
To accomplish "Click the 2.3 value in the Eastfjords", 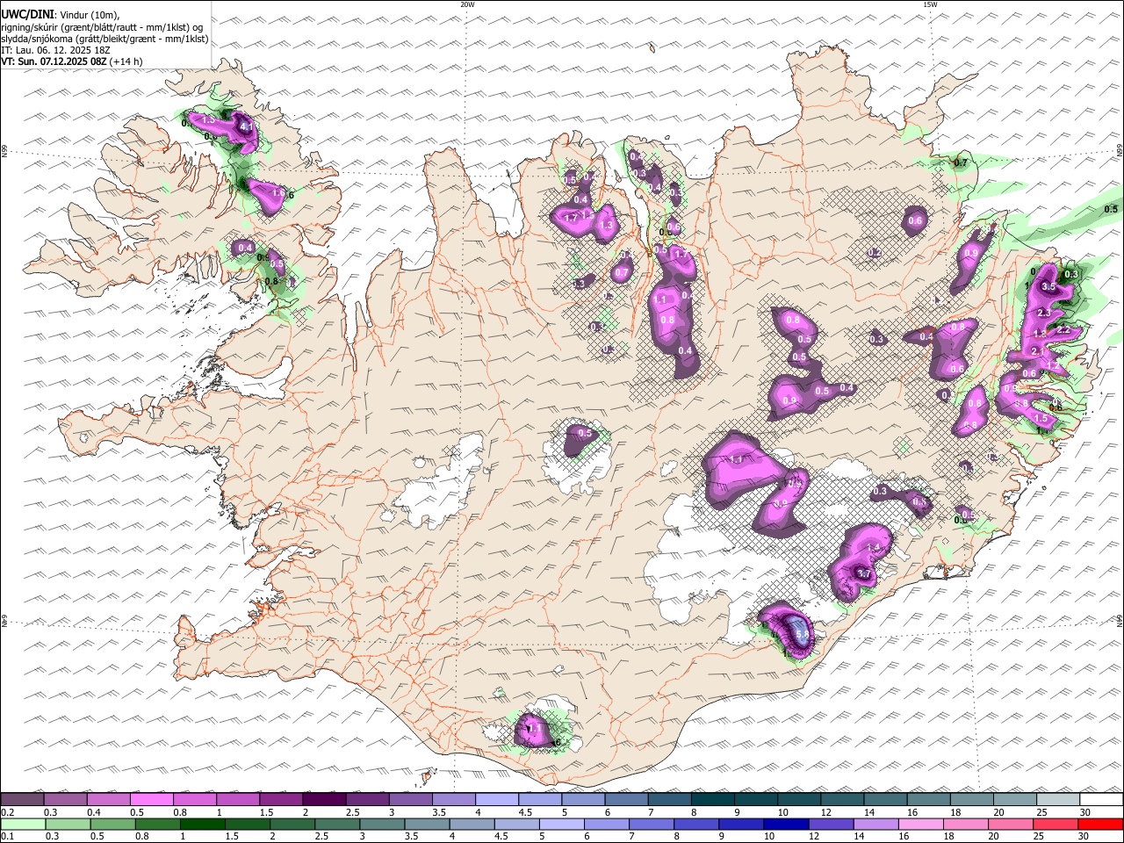I will 1044,313.
